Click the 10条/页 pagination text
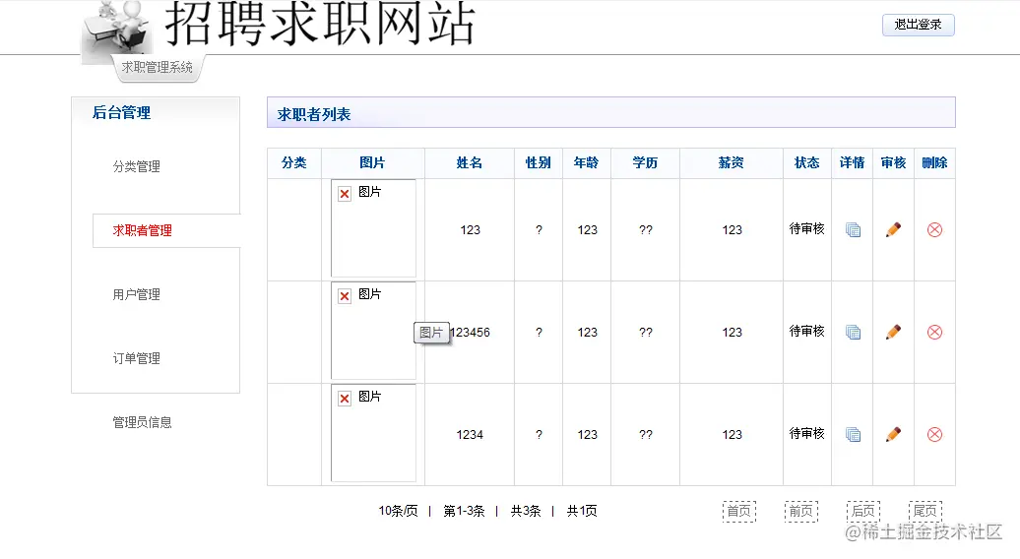The width and height of the screenshot is (1020, 559). click(x=398, y=512)
